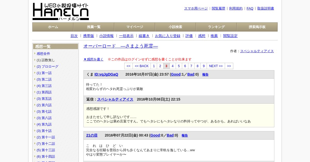Screen dimensions: 310x162
Task: Open the 捜索掲示板 navigation tab
Action: coord(257,27)
